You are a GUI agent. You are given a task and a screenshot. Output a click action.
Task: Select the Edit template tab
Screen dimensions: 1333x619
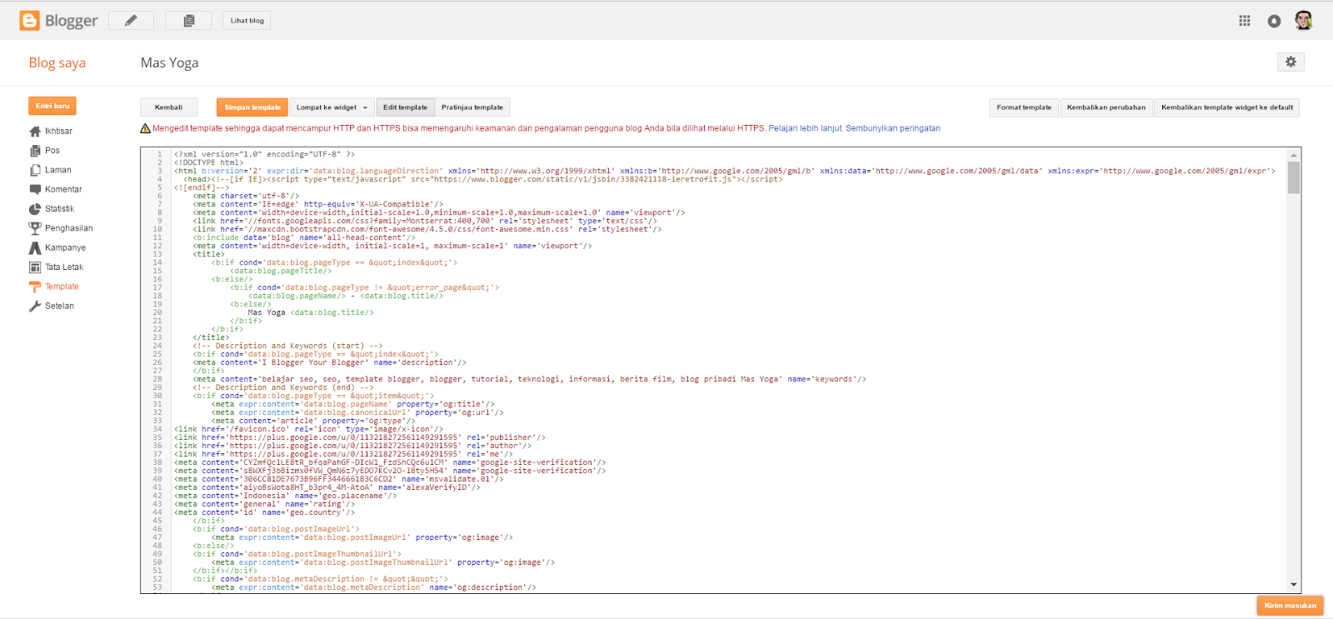coord(405,107)
